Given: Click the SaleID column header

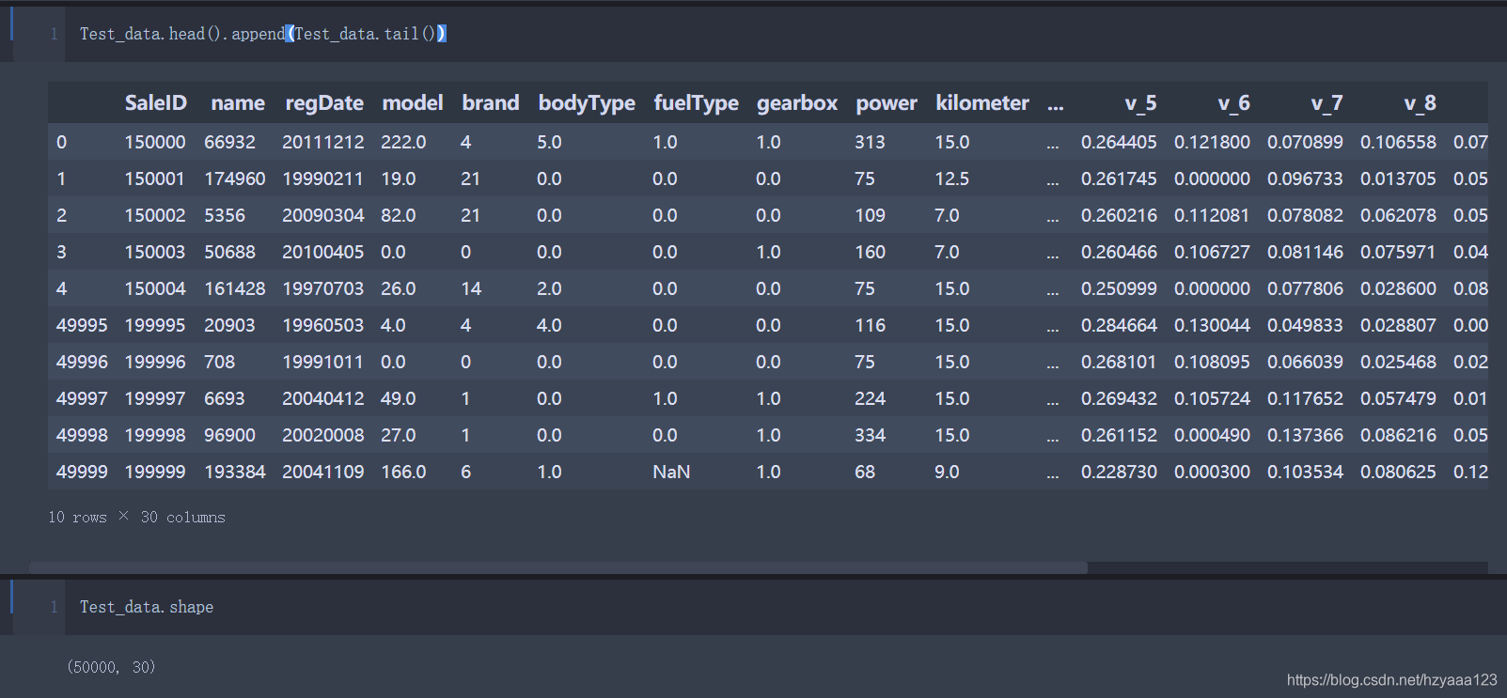Looking at the screenshot, I should pos(155,103).
